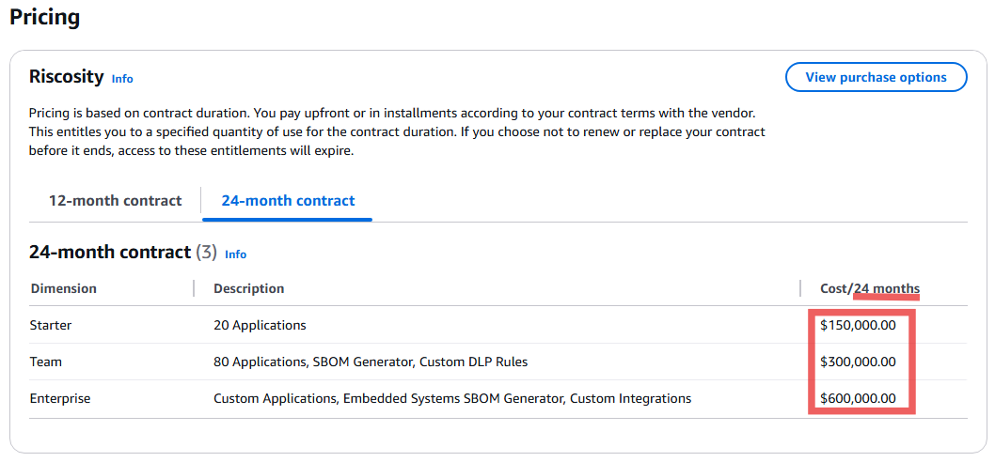
Task: Click the $600,000.00 Enterprise price
Action: 858,399
